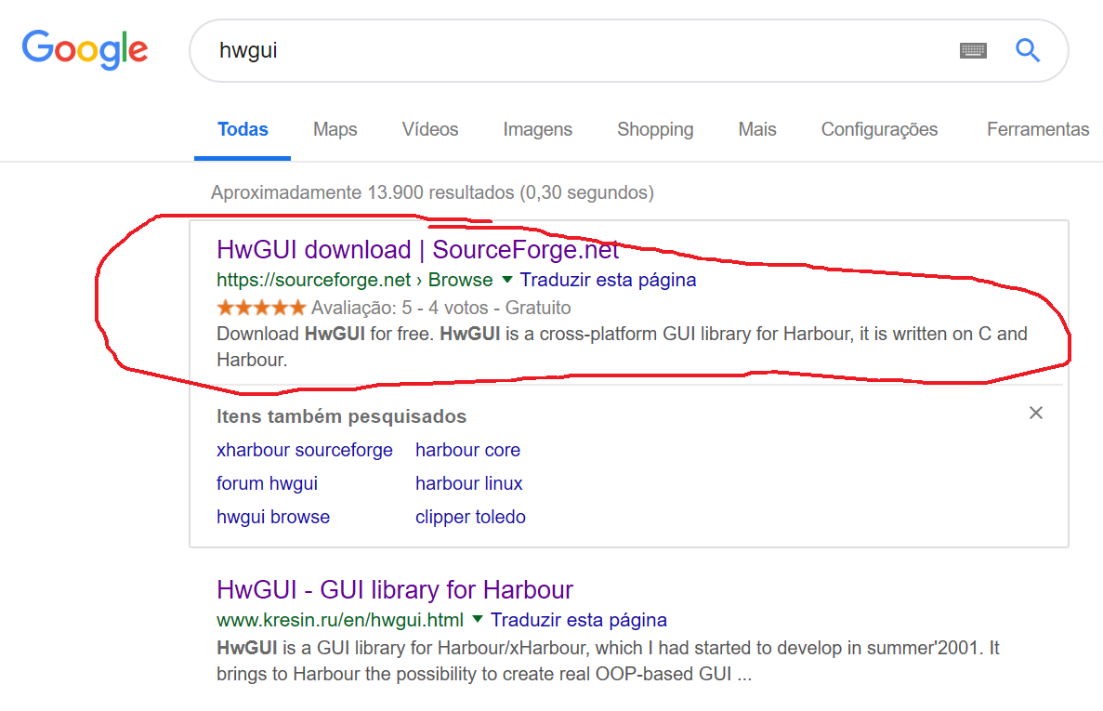Click 'Traduzir esta página' for SourceForge result
This screenshot has height=711, width=1103.
[x=608, y=280]
